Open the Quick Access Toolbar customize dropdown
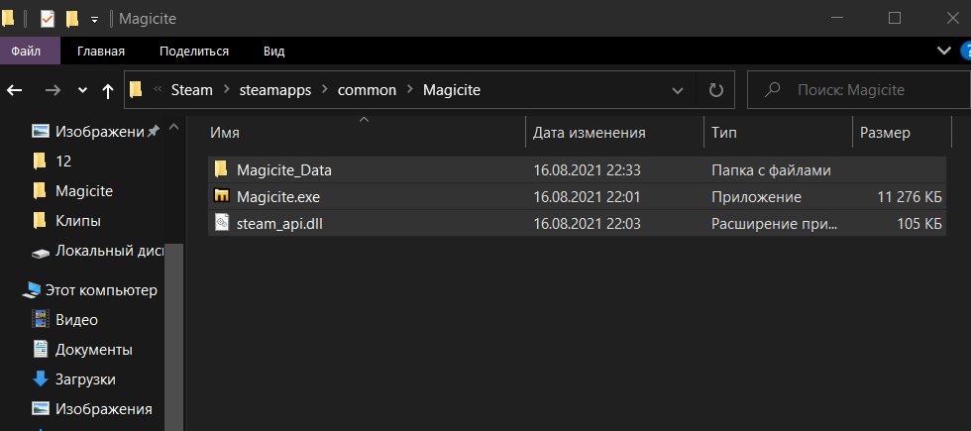The height and width of the screenshot is (431, 971). point(94,20)
